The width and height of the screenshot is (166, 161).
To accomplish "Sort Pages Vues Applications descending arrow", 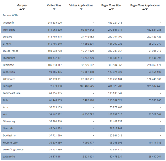I will (147, 9).
